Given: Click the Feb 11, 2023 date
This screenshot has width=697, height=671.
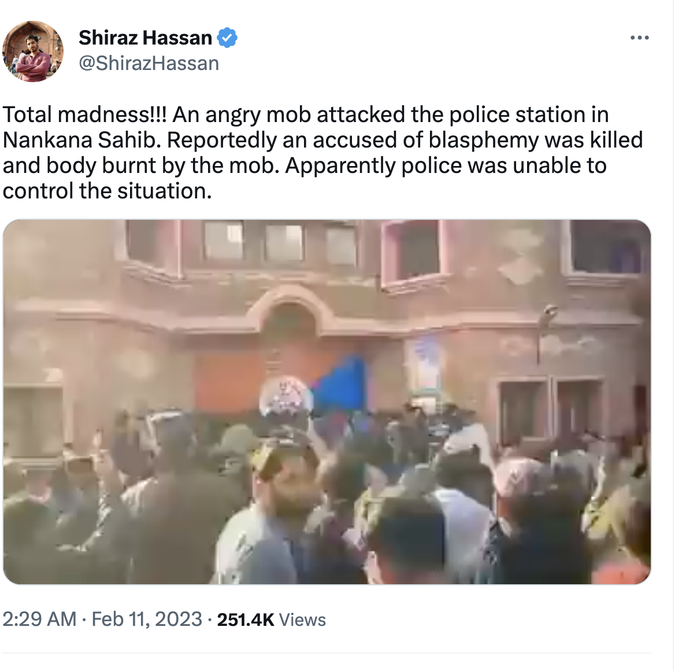Looking at the screenshot, I should (147, 620).
